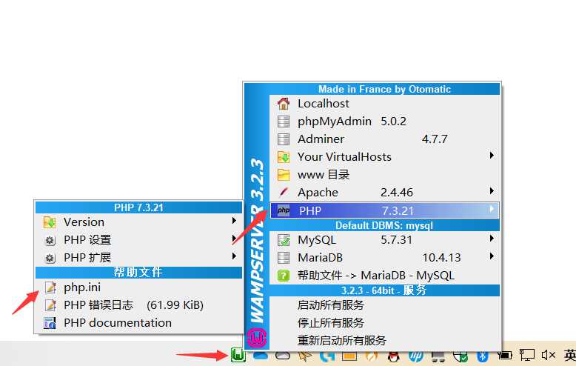The width and height of the screenshot is (576, 366).
Task: Open PHP documentation
Action: tap(138, 322)
